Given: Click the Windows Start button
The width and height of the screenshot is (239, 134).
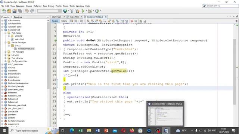Looking at the screenshot, I should (x=4, y=131).
